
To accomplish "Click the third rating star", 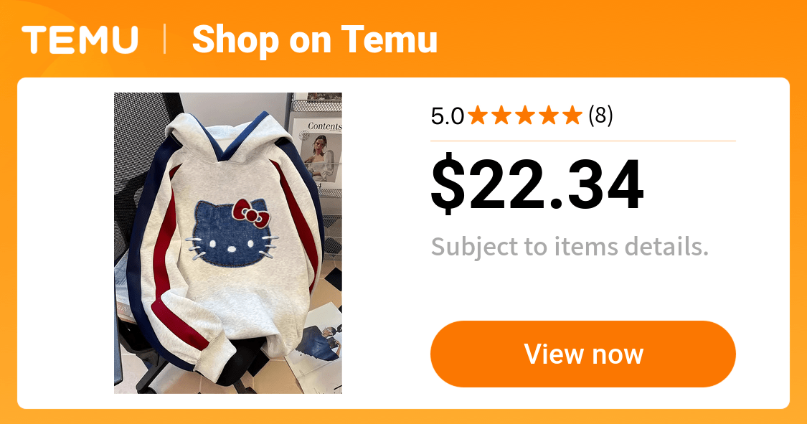I will [526, 116].
